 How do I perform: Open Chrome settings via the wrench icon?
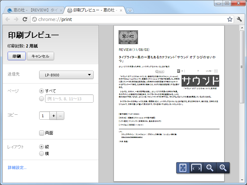[x=239, y=19]
